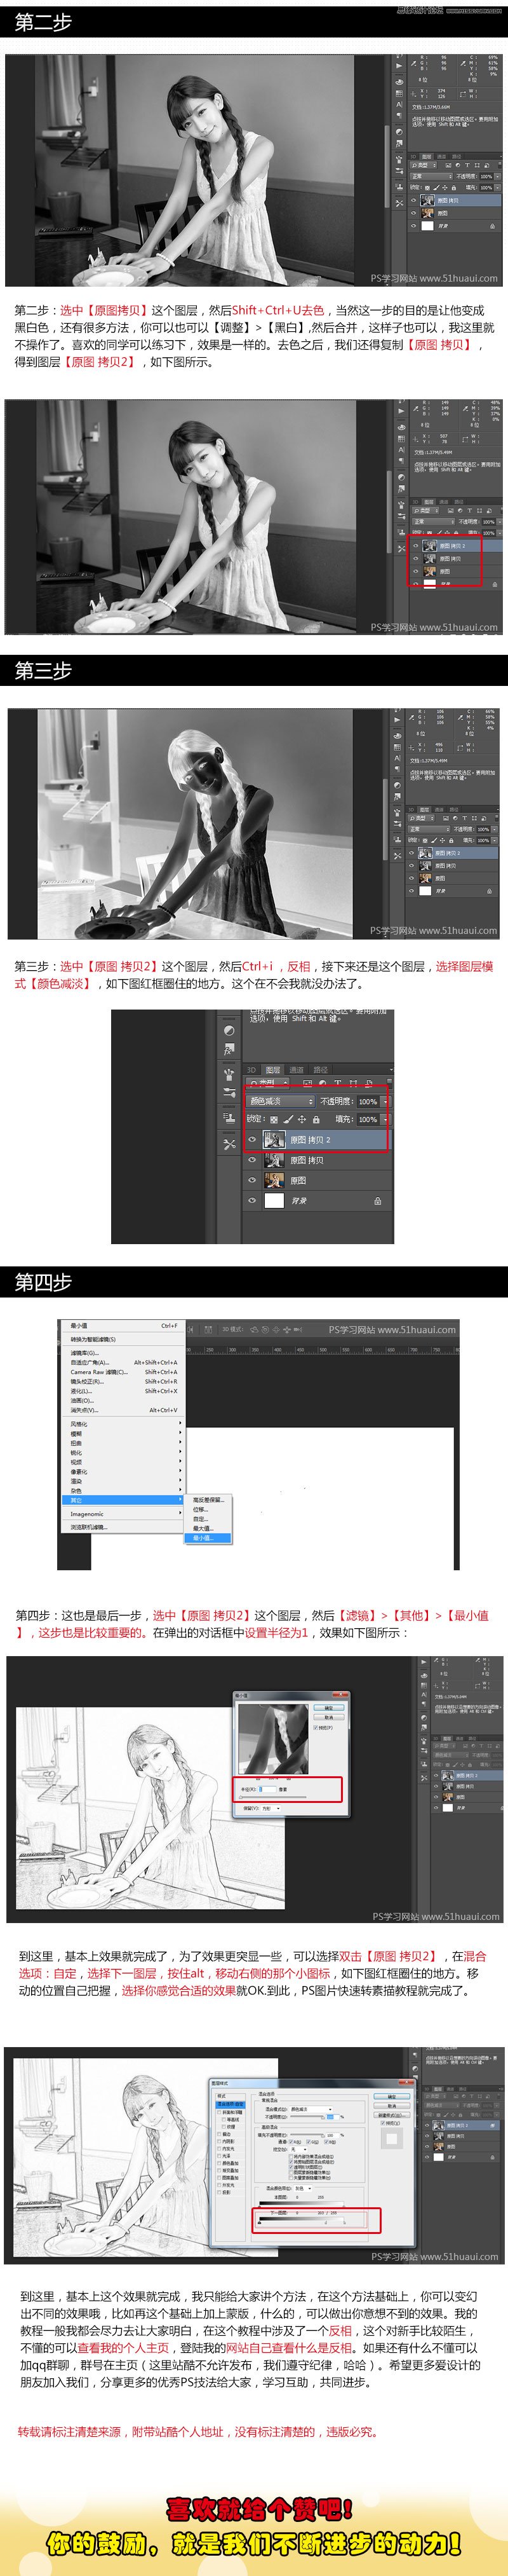Switch to the 通道 tab in the closeup panel
Image resolution: width=508 pixels, height=2576 pixels.
coord(297,1070)
